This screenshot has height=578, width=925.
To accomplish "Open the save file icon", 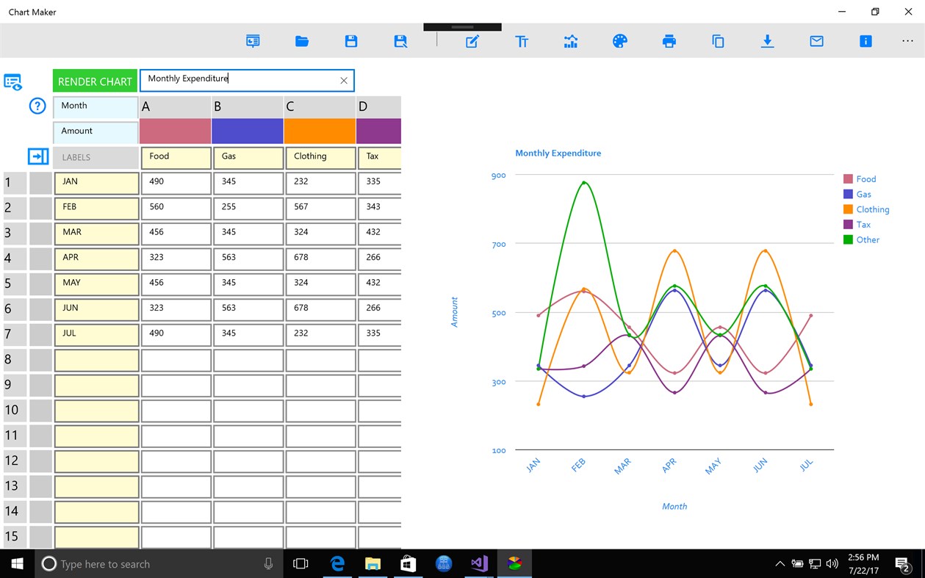I will click(x=350, y=42).
